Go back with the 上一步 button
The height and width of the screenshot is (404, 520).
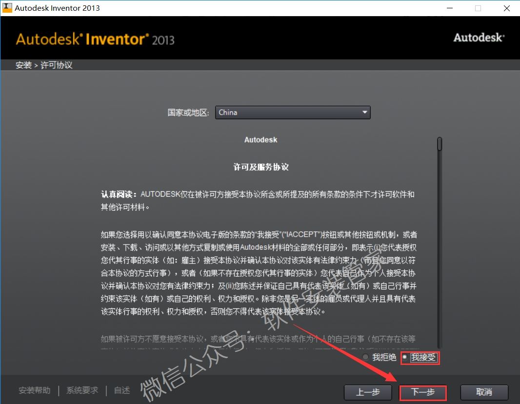[368, 392]
